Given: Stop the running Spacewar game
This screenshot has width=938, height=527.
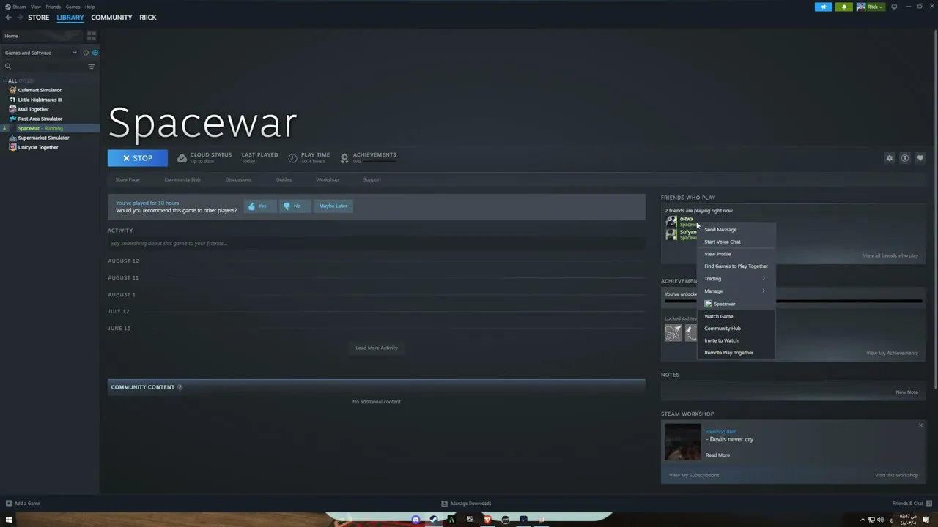Looking at the screenshot, I should pyautogui.click(x=138, y=158).
